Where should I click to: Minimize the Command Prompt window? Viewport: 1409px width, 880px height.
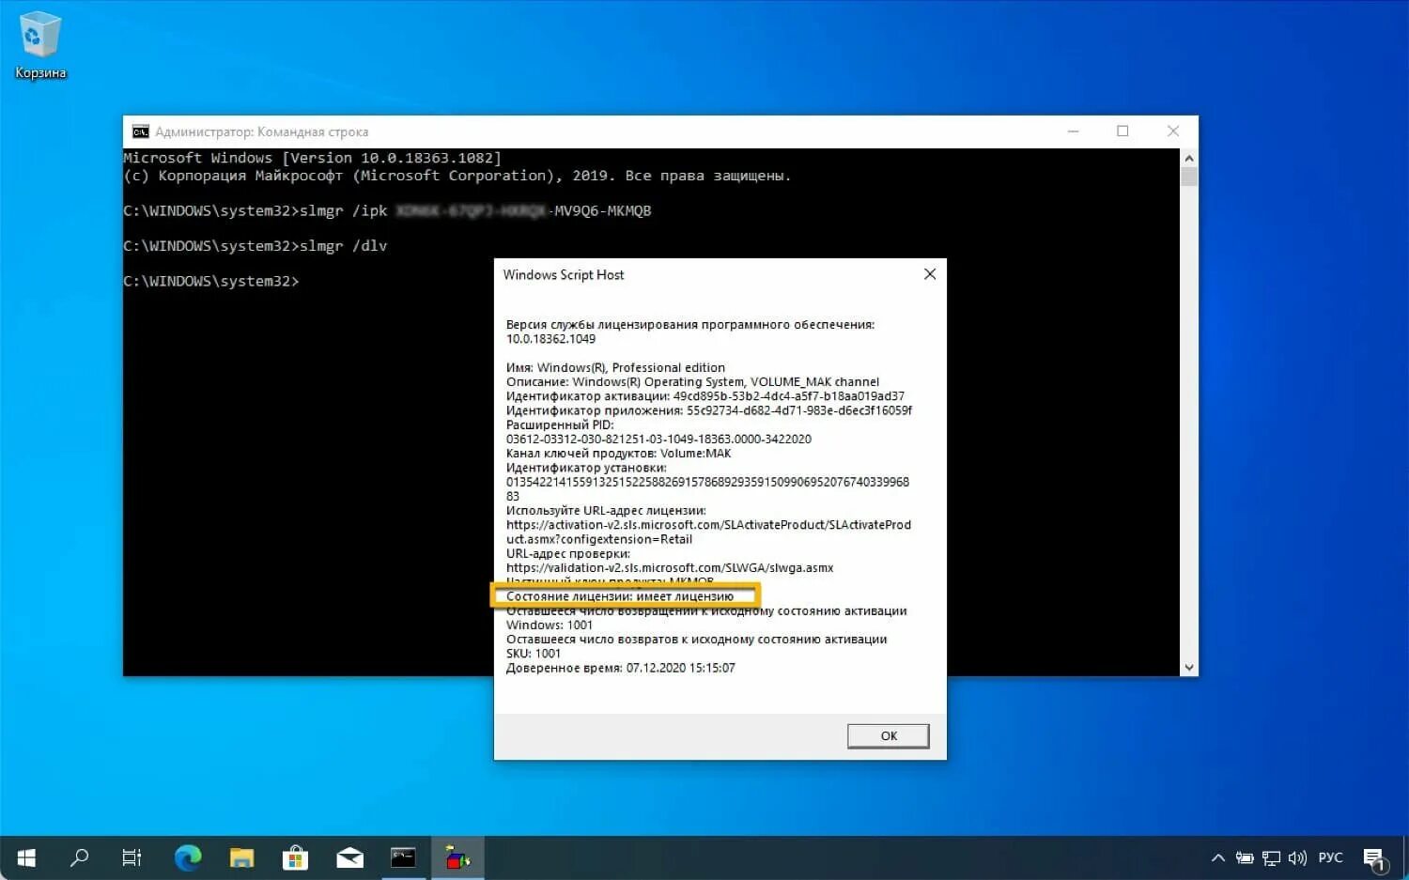(1073, 131)
